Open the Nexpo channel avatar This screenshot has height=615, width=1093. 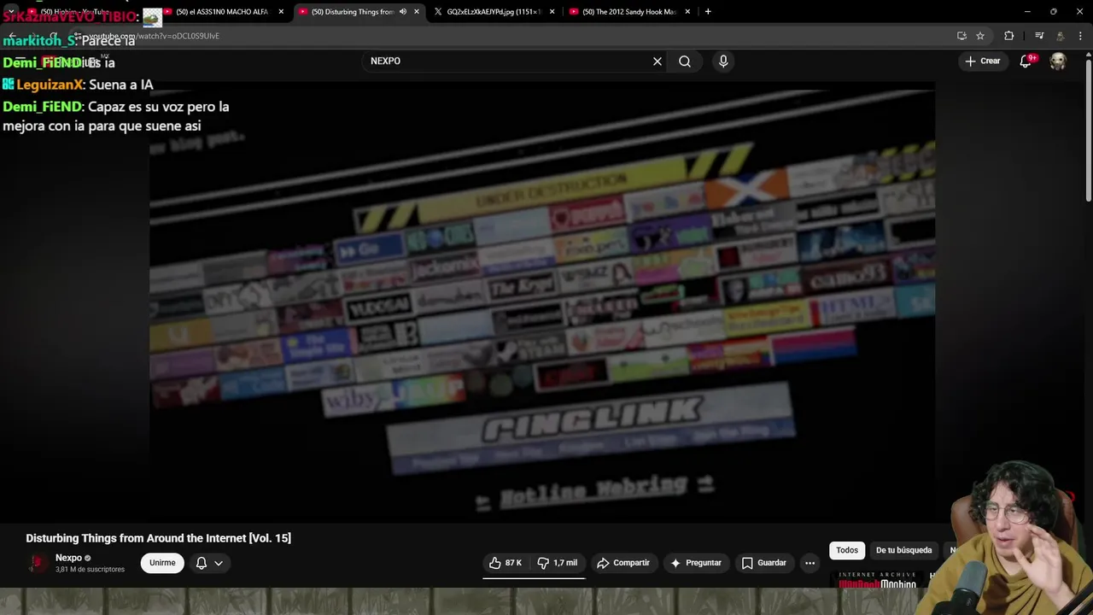38,563
